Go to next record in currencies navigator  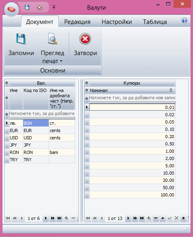pyautogui.click(x=46, y=218)
